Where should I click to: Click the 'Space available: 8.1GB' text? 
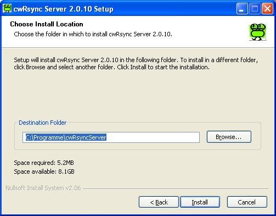tap(44, 171)
